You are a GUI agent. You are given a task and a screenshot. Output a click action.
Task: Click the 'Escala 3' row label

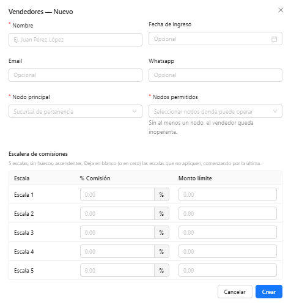tap(24, 232)
